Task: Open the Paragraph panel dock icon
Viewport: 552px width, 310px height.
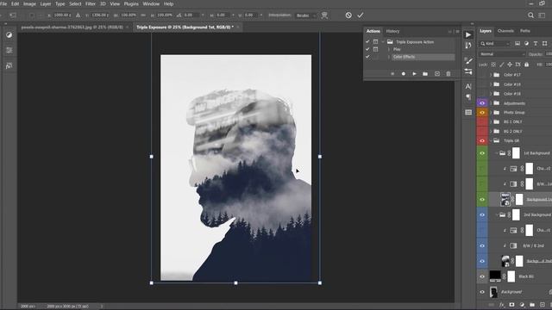Action: click(468, 96)
